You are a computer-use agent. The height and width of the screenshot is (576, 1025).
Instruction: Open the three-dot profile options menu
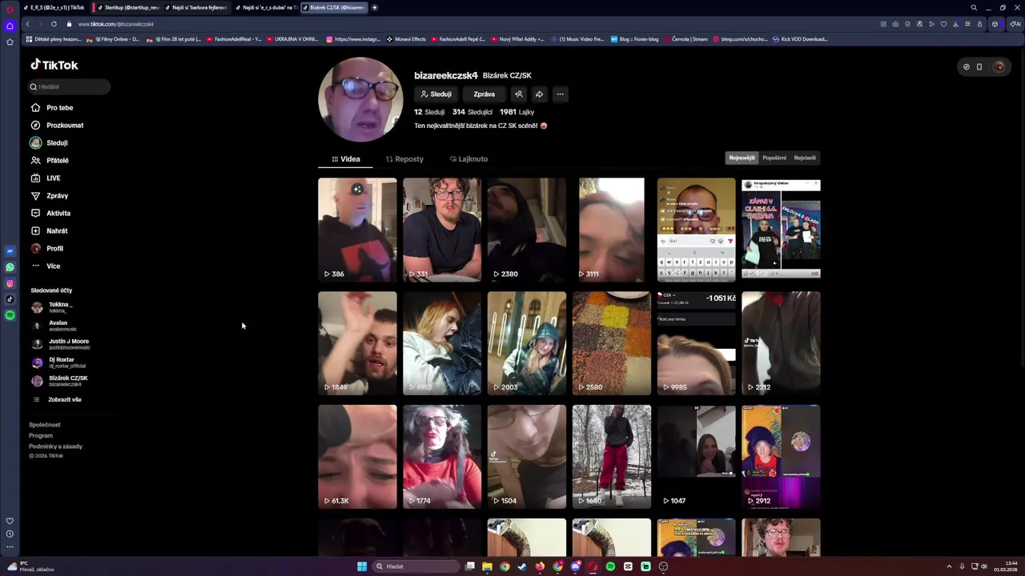point(560,94)
